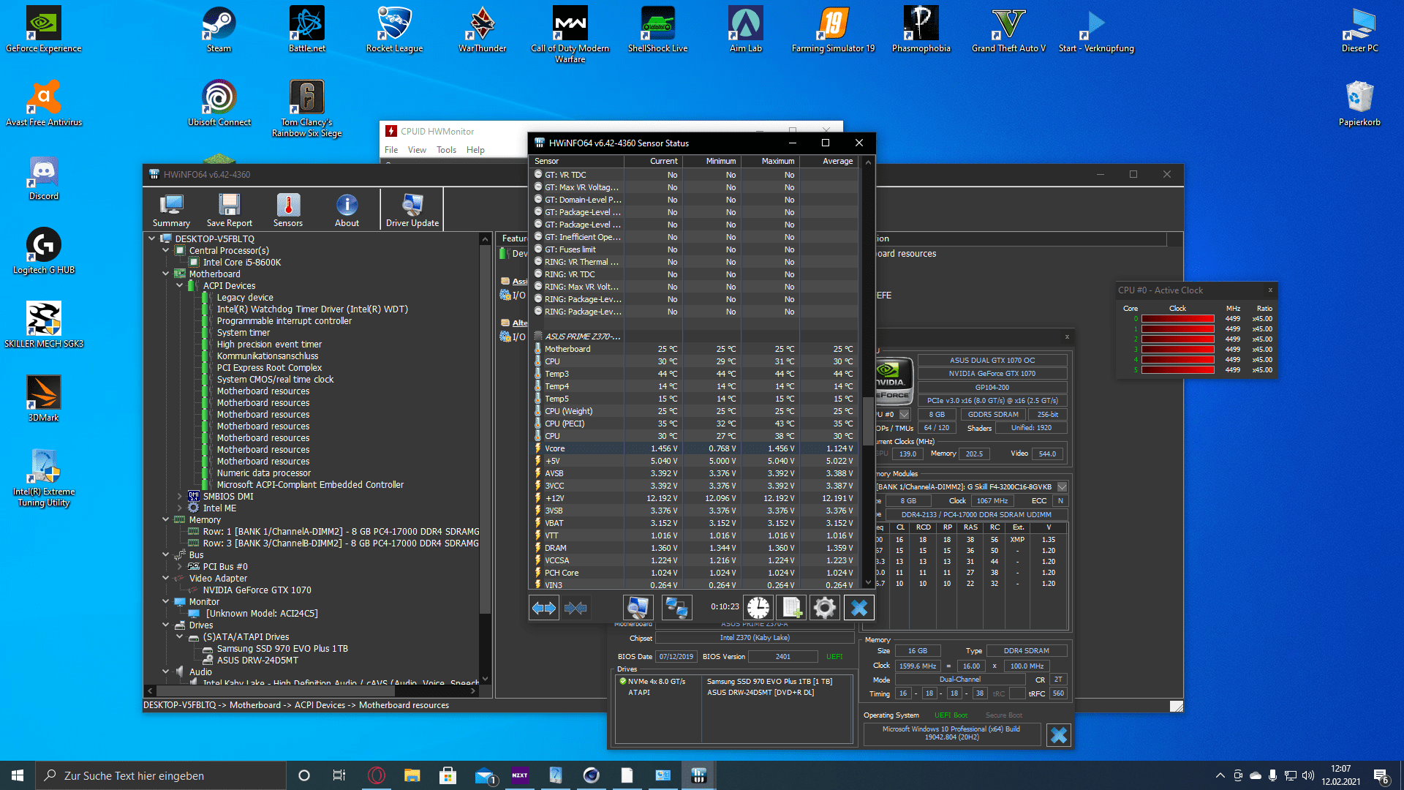Click Windows search box in taskbar
The height and width of the screenshot is (790, 1404).
[x=161, y=775]
